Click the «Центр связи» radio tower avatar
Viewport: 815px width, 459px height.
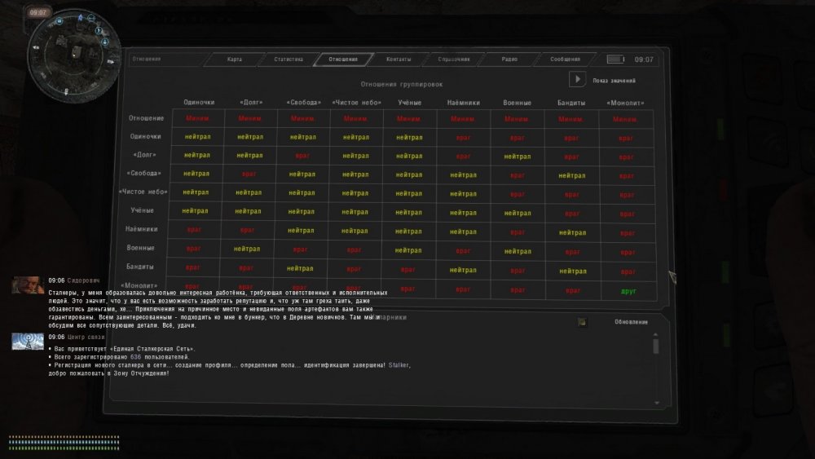tap(28, 342)
